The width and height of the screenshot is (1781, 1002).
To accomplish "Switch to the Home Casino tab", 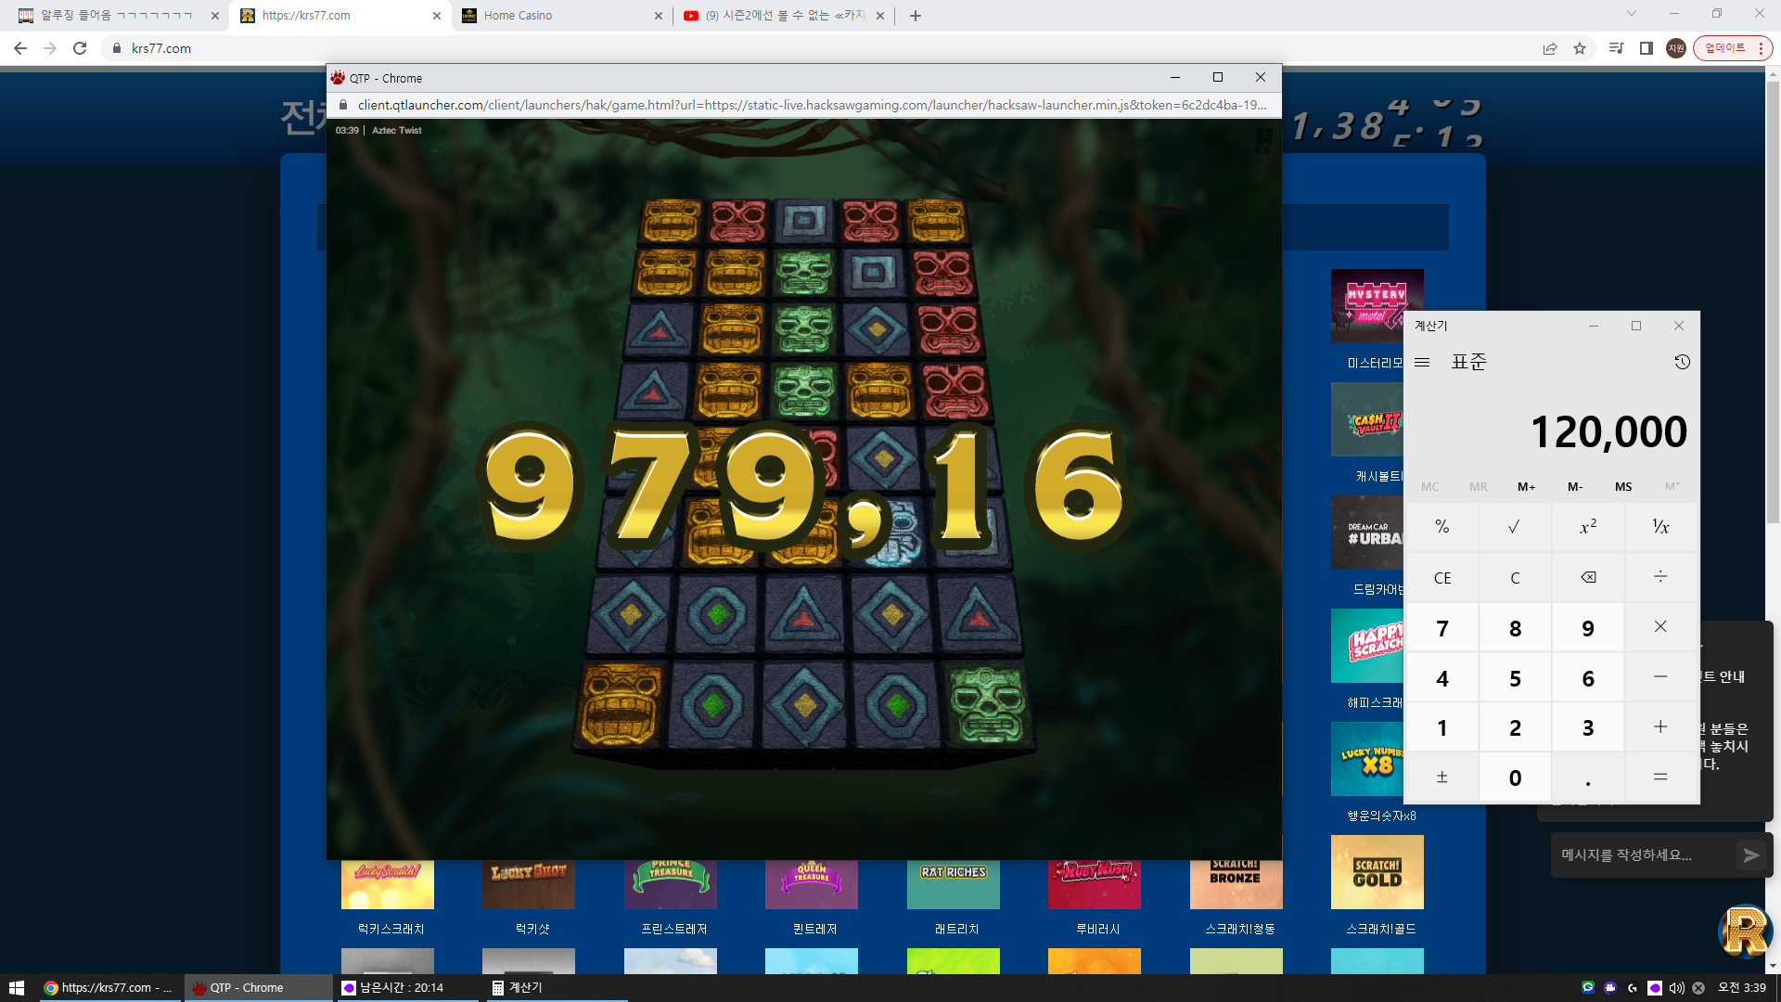I will 561,16.
